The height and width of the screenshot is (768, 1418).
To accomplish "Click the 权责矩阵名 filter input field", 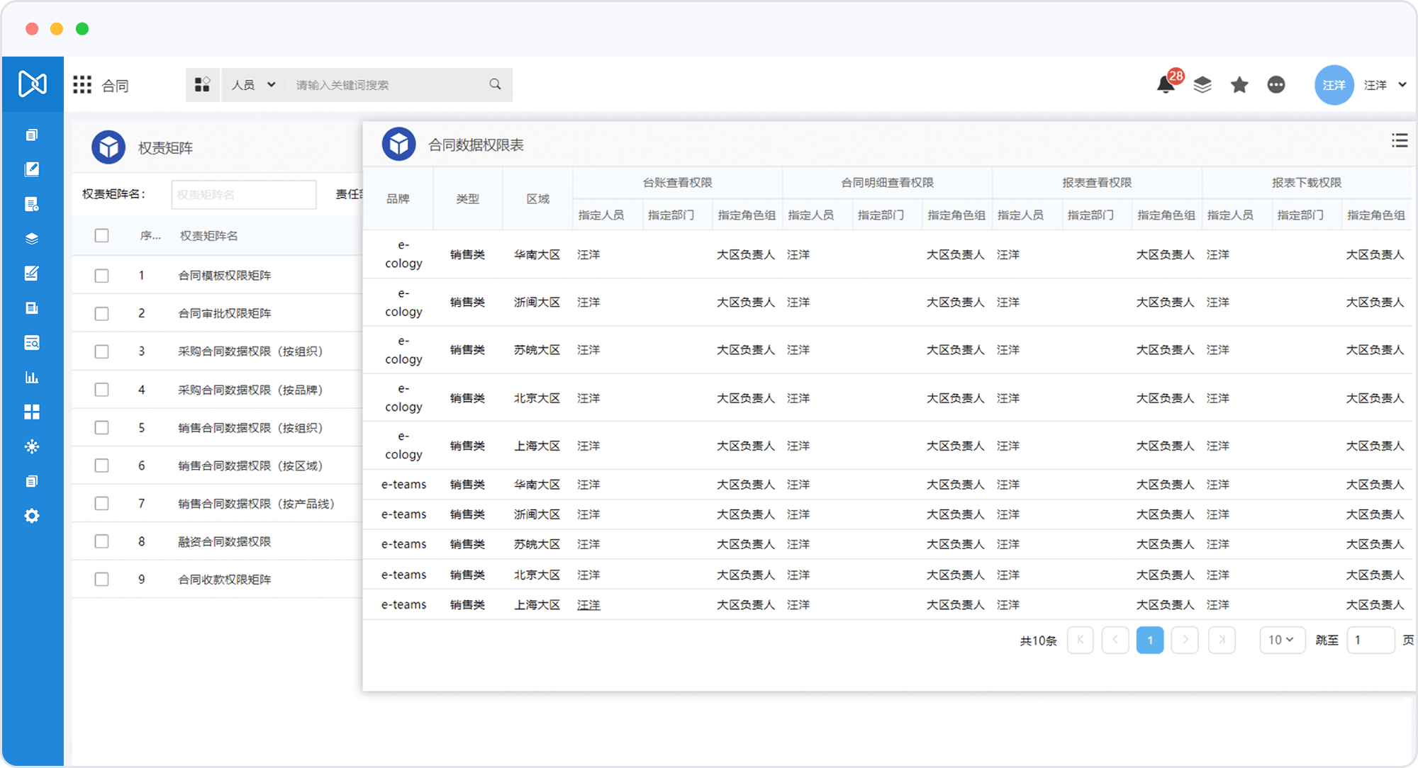I will 243,194.
